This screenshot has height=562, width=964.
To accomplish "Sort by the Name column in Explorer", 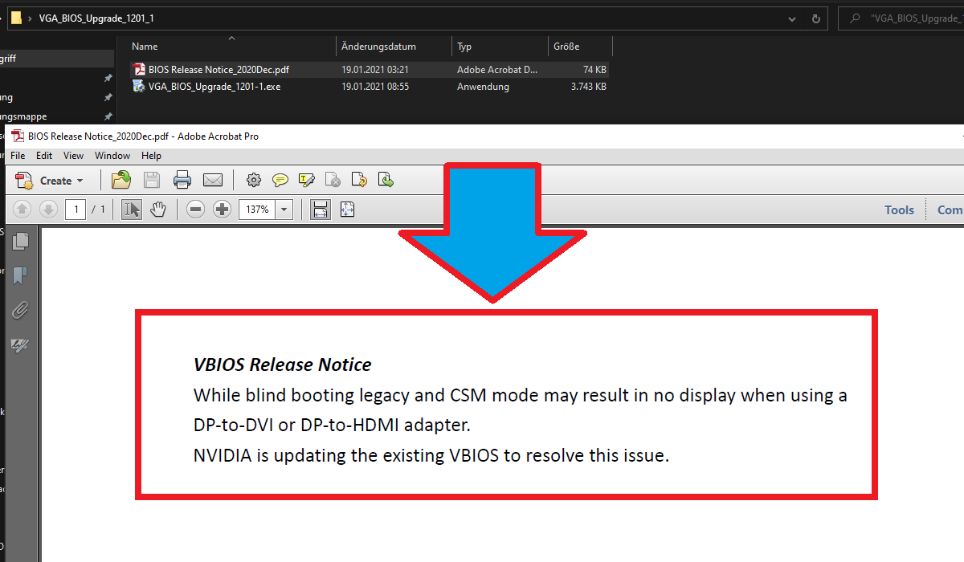I will 145,47.
